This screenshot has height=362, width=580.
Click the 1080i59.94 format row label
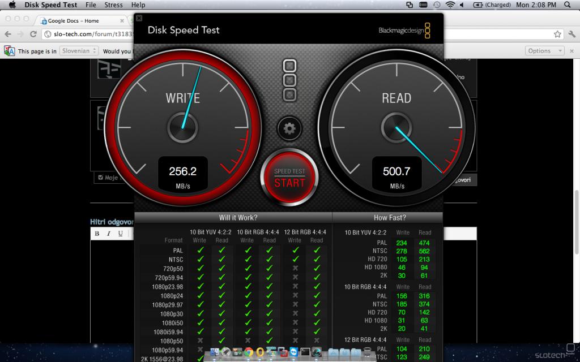(x=168, y=331)
